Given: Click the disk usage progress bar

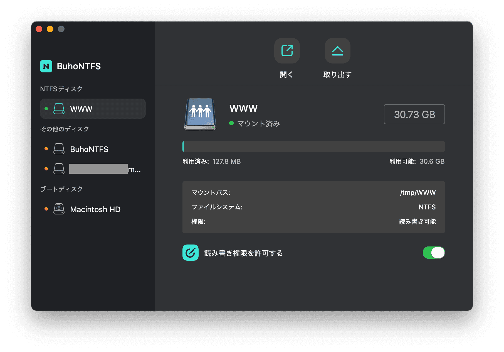Looking at the screenshot, I should (314, 146).
